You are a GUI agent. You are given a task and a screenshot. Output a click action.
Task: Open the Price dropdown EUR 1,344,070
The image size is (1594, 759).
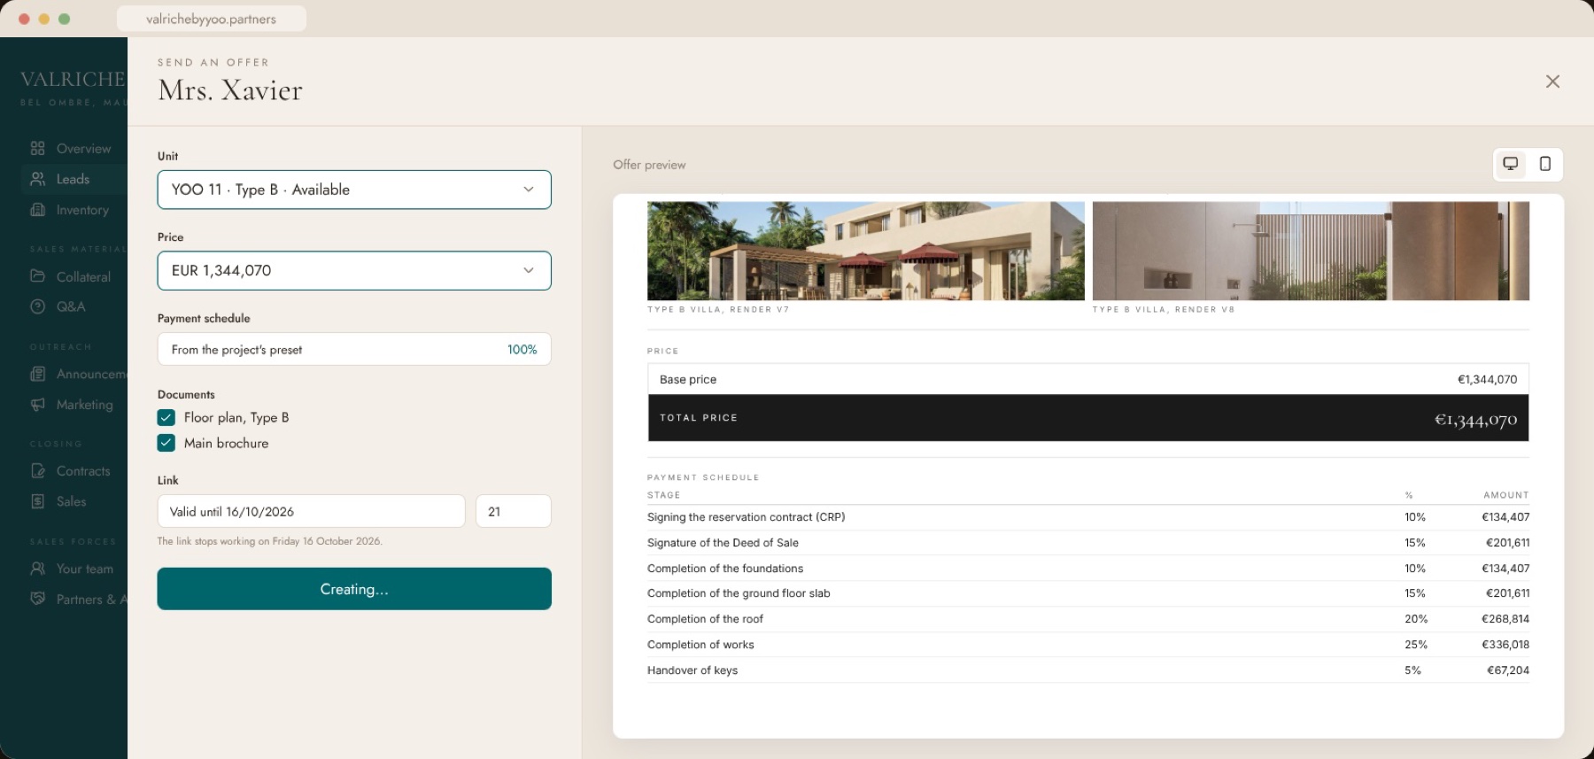pos(354,270)
